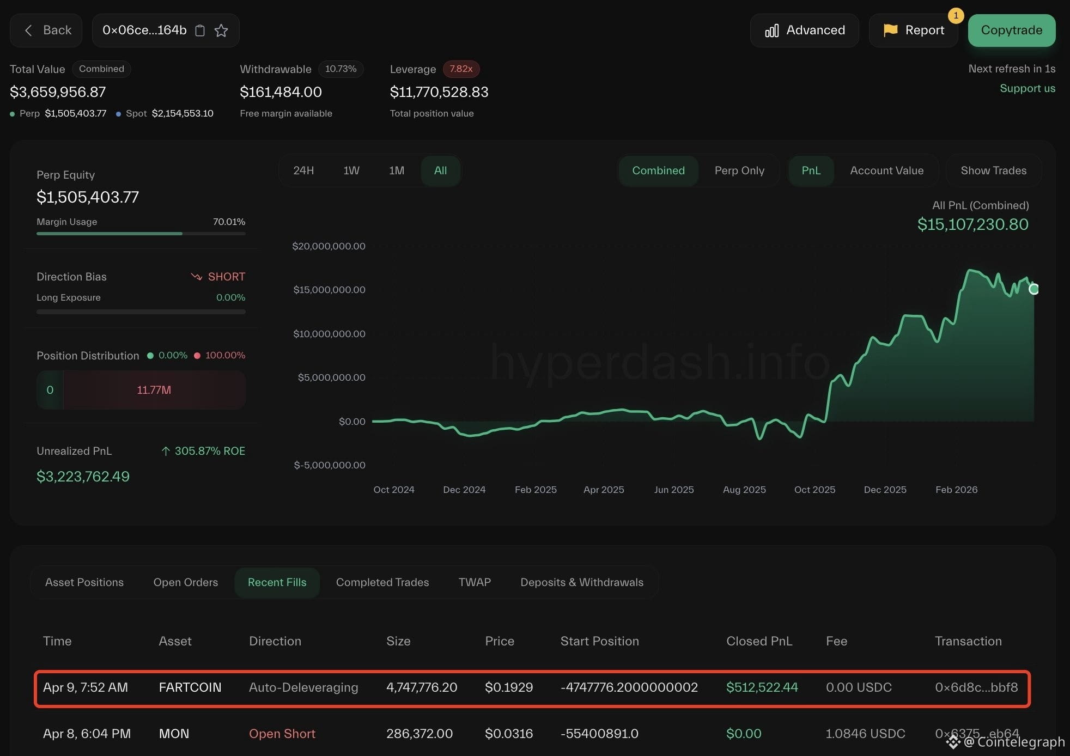Viewport: 1070px width, 756px height.
Task: Click the chart's current data point marker
Action: [x=1033, y=289]
